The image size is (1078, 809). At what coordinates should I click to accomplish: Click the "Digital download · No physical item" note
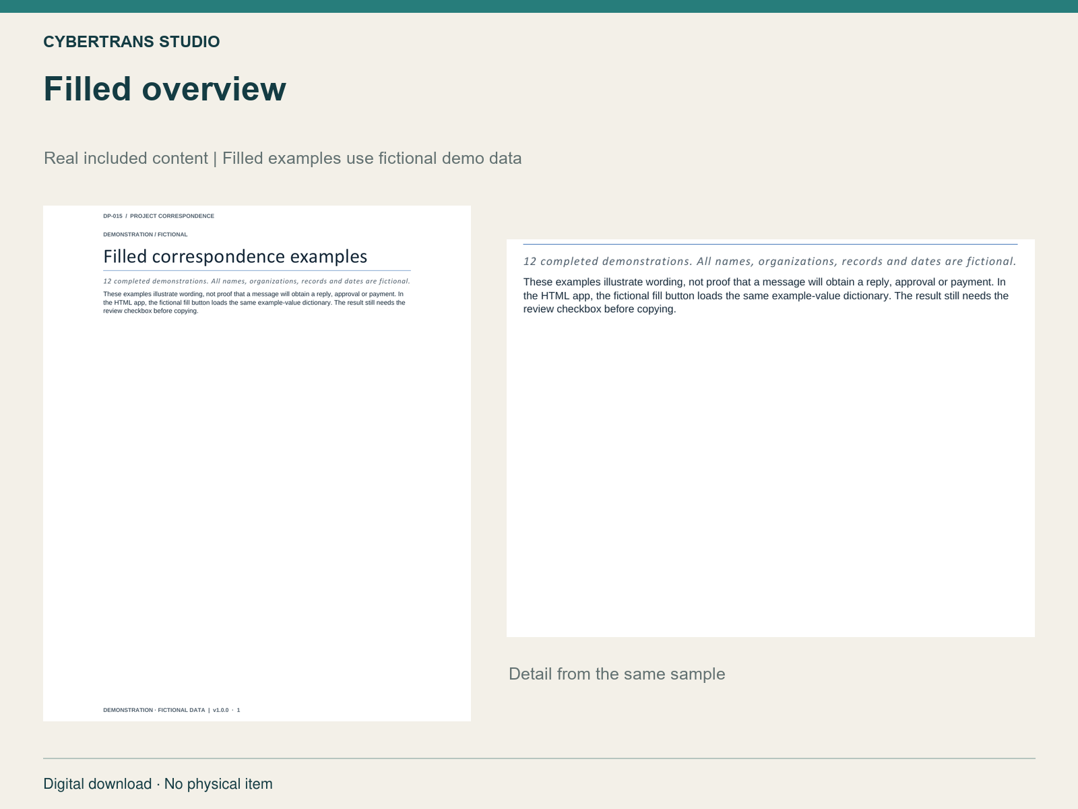[x=158, y=784]
